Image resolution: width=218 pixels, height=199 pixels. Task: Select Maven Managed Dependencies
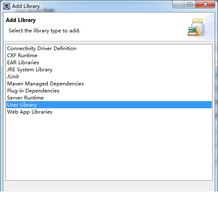109,84
